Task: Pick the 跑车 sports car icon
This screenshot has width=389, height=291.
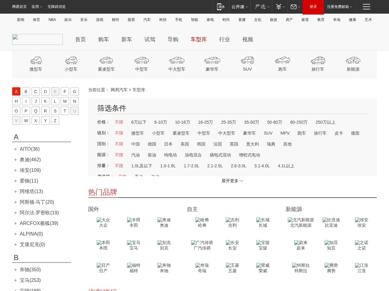Action: click(283, 60)
